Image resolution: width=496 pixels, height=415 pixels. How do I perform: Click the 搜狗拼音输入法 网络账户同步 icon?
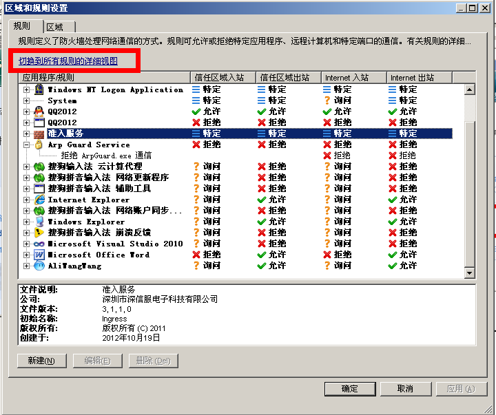(x=39, y=211)
